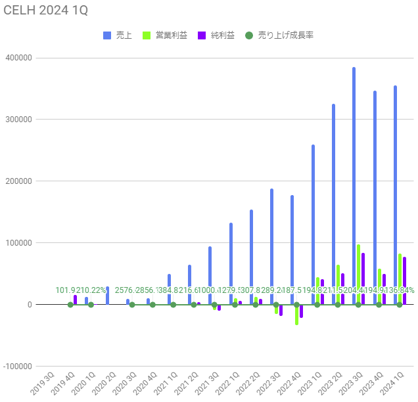Click the 2022 4Q x-axis label
The image size is (418, 402).
(x=289, y=384)
